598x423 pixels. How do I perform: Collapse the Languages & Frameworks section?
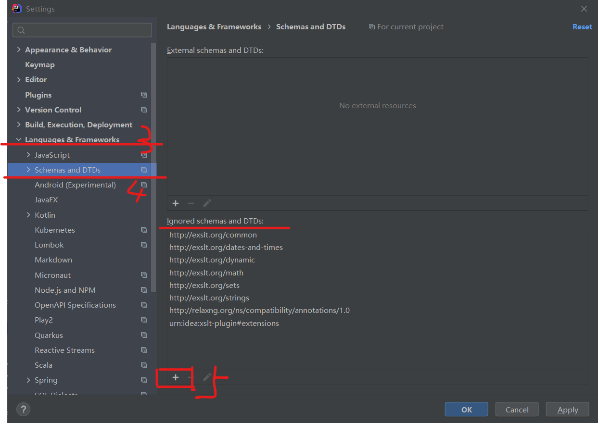[x=19, y=139]
